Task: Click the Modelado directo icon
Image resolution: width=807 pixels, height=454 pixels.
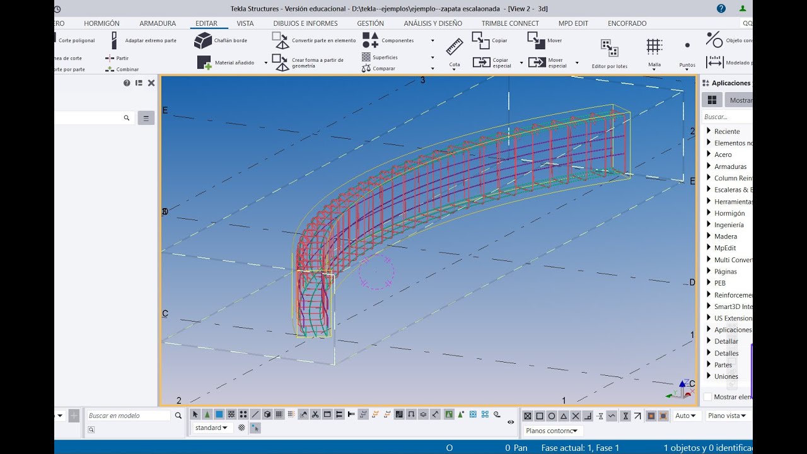Action: [714, 62]
